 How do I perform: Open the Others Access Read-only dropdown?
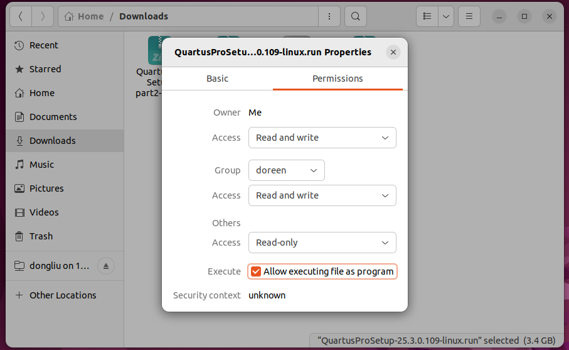click(x=322, y=243)
